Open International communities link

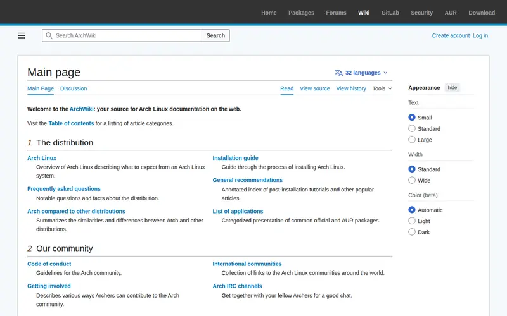coord(247,264)
